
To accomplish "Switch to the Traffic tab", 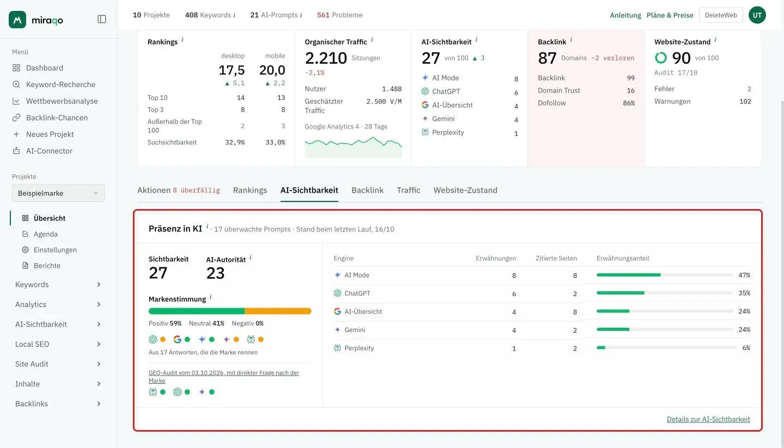I will 408,191.
